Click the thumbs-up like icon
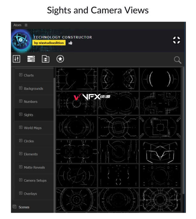196x219 pixels. [70, 43]
